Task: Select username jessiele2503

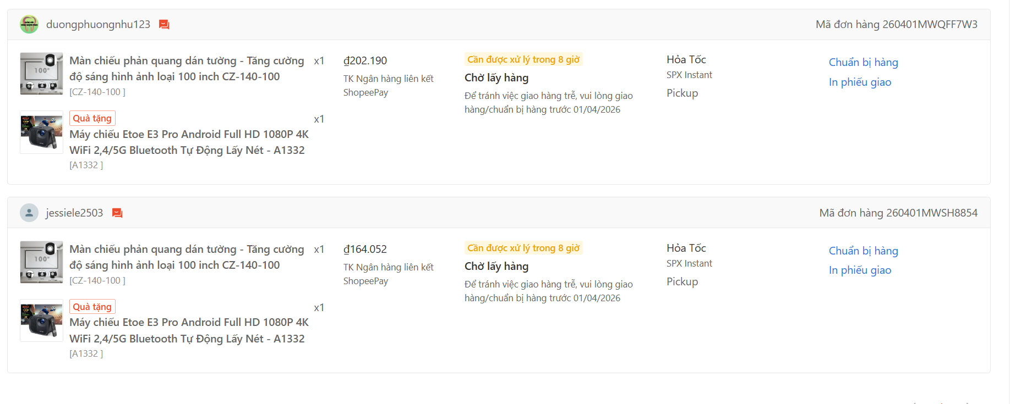Action: [74, 213]
